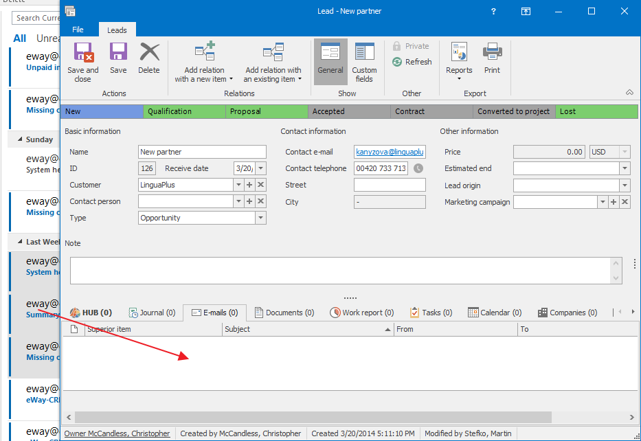Image resolution: width=641 pixels, height=441 pixels.
Task: Click the window icon in title bar
Action: (70, 11)
